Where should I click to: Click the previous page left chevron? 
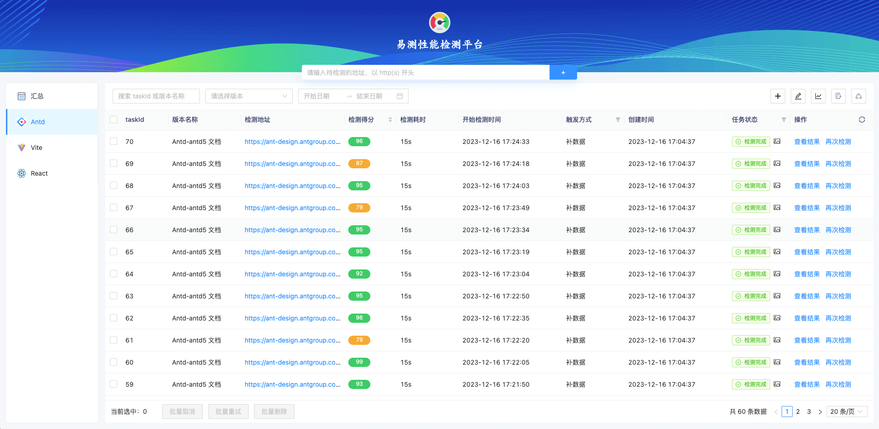pyautogui.click(x=776, y=412)
